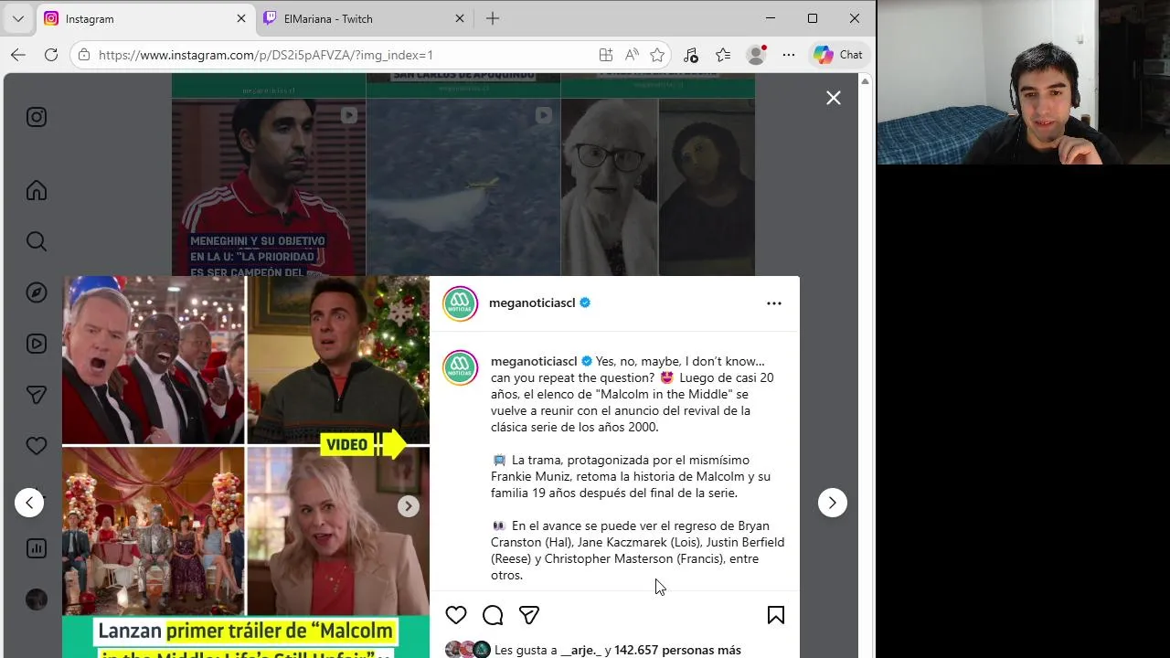
Task: View site info lock icon
Action: click(x=84, y=55)
